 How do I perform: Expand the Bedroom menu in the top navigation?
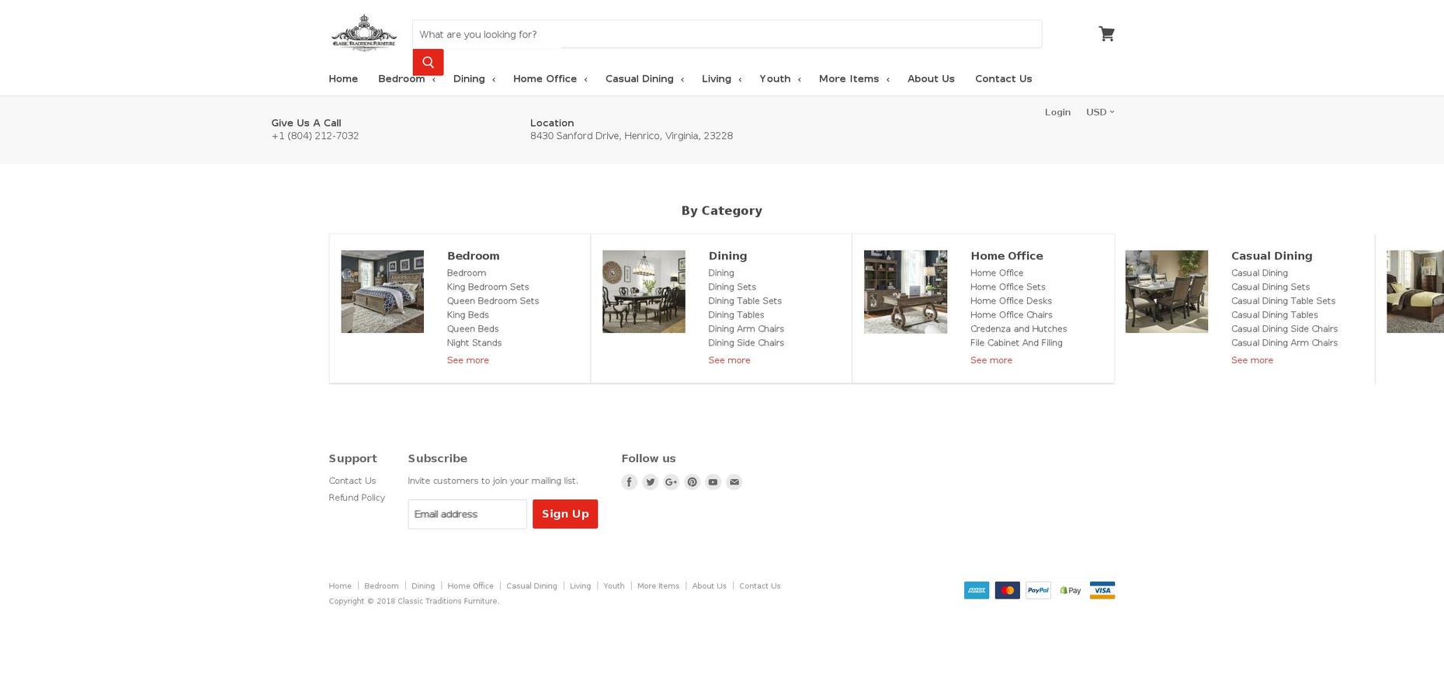coord(407,78)
